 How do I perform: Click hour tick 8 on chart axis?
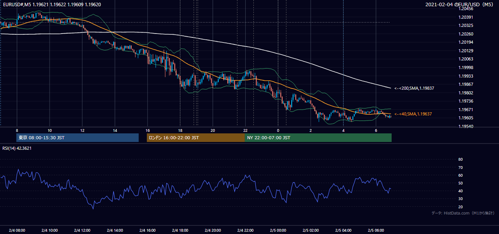coord(17,130)
